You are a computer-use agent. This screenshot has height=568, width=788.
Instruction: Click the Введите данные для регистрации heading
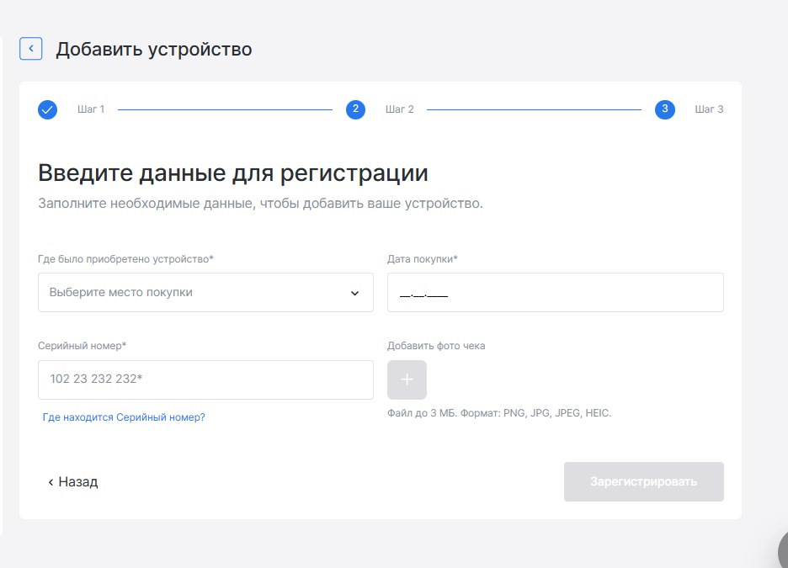pos(233,173)
